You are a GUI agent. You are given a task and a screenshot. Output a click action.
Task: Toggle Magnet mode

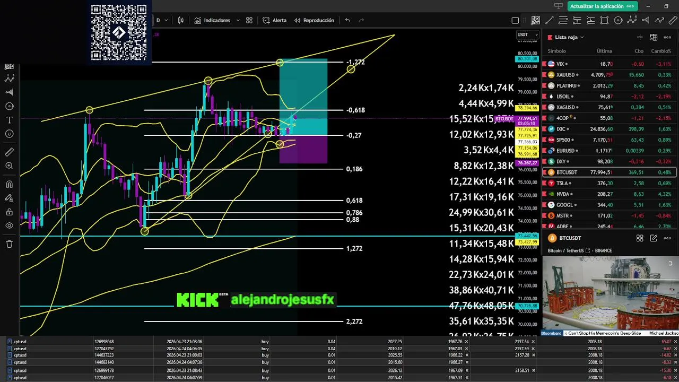click(9, 184)
